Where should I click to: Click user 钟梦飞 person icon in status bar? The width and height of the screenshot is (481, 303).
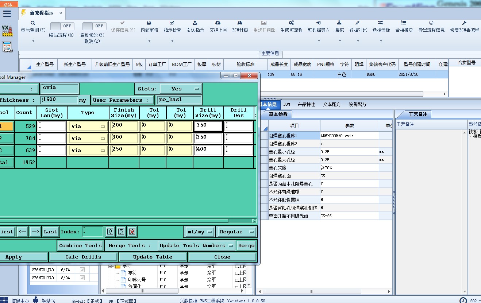pyautogui.click(x=36, y=300)
